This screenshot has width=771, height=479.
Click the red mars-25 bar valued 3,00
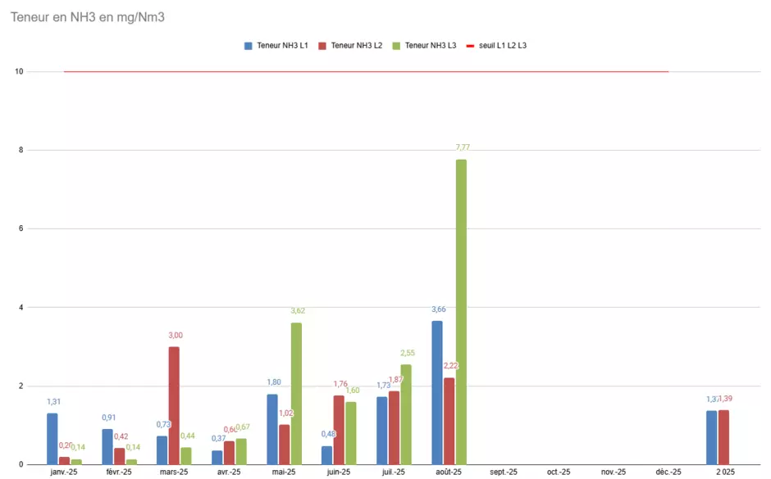point(174,405)
